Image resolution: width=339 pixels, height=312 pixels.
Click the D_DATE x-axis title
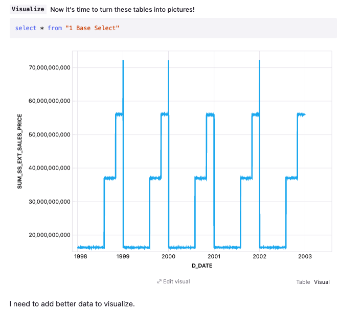coord(202,266)
